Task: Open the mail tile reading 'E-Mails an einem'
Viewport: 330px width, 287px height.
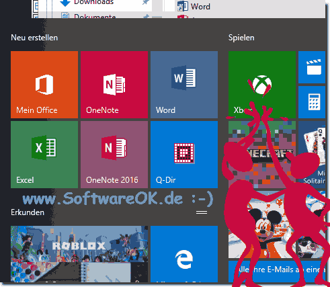Action: 277,272
